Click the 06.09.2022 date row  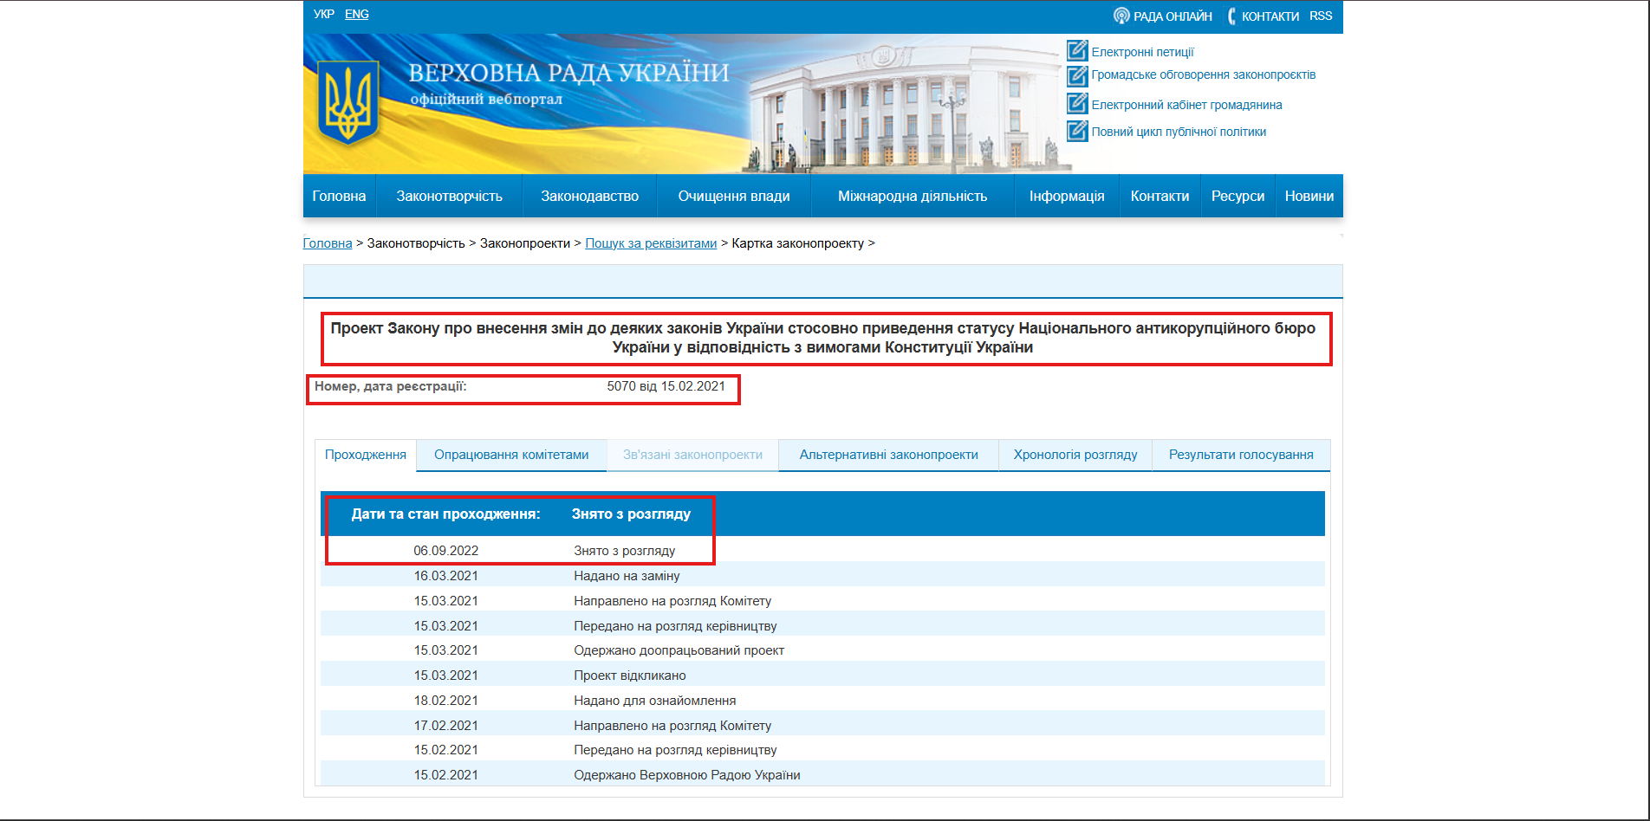pos(822,551)
